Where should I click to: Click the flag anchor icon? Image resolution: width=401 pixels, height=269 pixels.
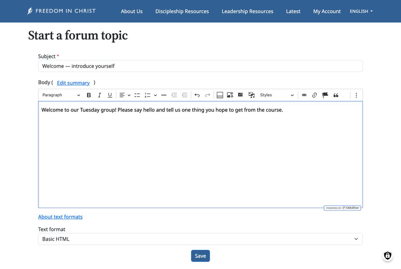(325, 95)
